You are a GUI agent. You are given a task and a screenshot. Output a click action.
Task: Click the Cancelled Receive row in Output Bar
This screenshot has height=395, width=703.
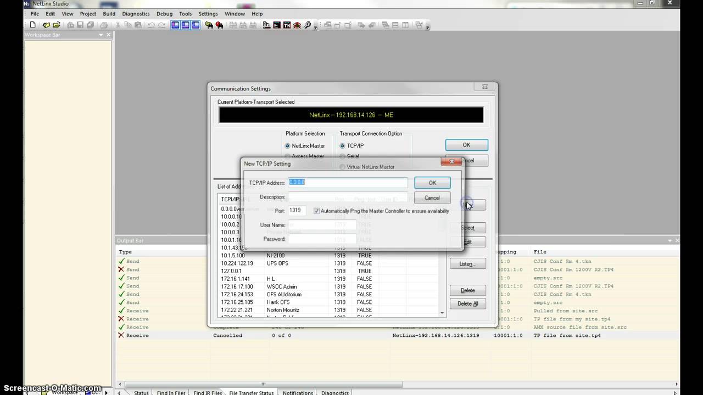point(398,335)
